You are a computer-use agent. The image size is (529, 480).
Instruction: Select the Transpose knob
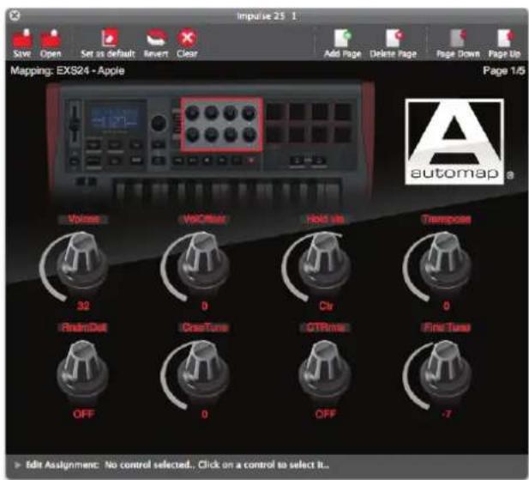point(445,262)
